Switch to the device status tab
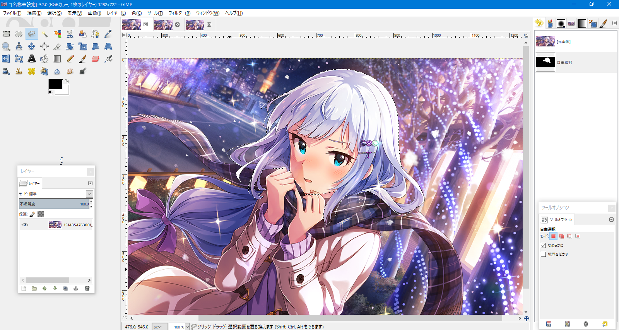 (550, 24)
